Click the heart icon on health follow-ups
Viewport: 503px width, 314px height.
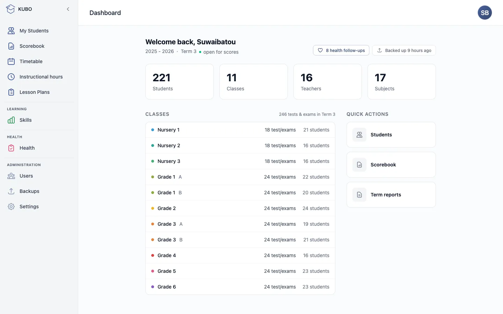[x=320, y=50]
